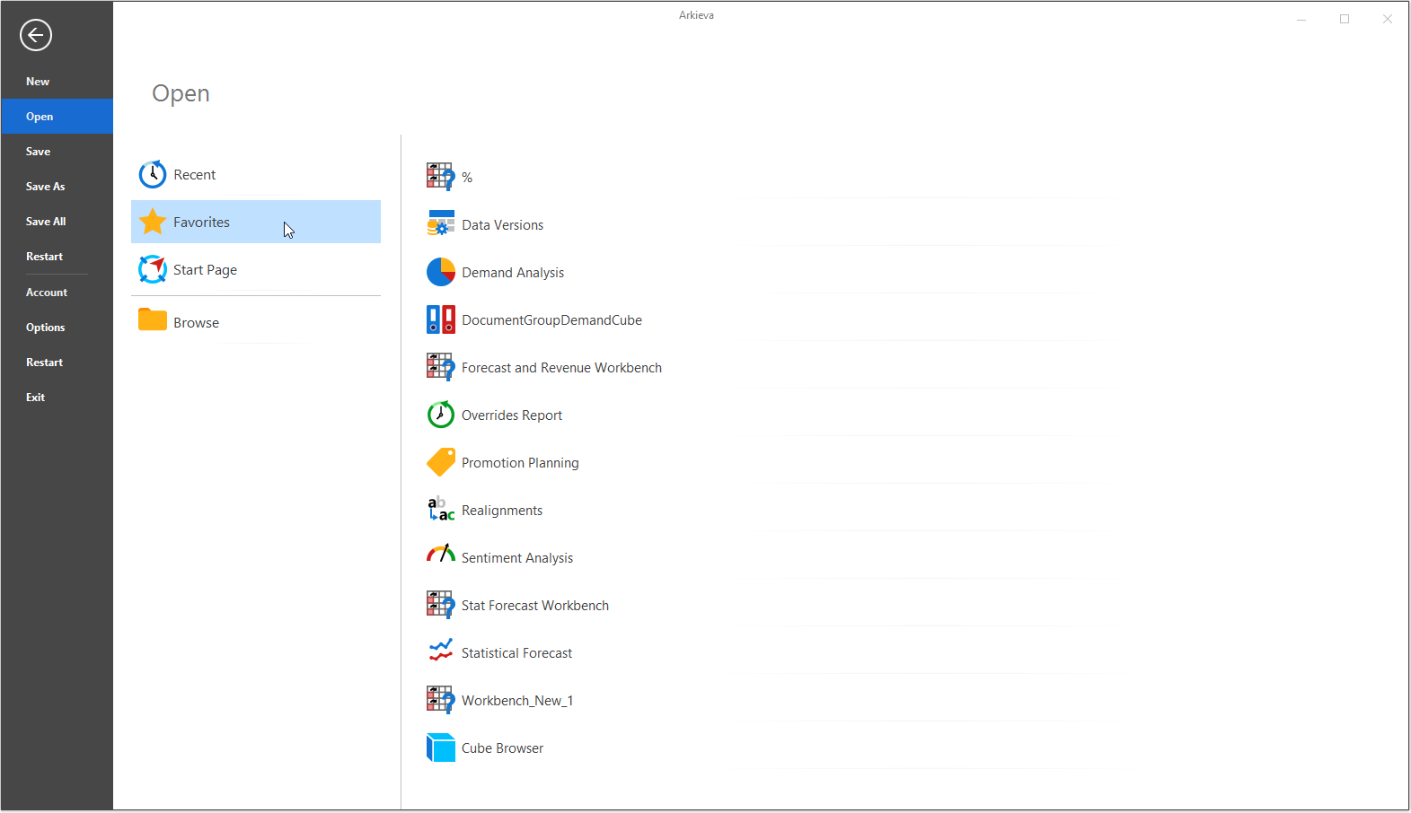The height and width of the screenshot is (813, 1411).
Task: Click the DocumentGroupDemandCube binders icon
Action: click(441, 319)
